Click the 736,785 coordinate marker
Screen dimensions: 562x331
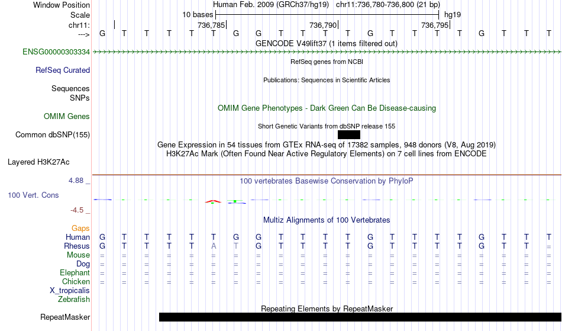[211, 25]
